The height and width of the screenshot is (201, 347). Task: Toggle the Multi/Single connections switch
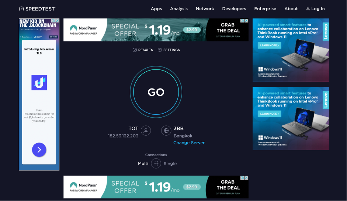point(156,164)
